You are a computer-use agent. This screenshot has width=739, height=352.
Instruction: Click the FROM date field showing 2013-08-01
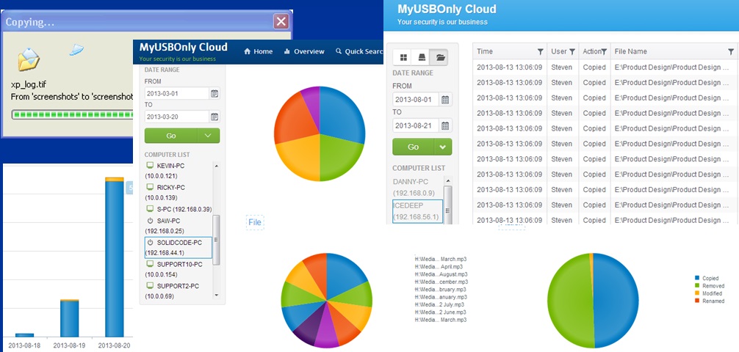[x=416, y=100]
